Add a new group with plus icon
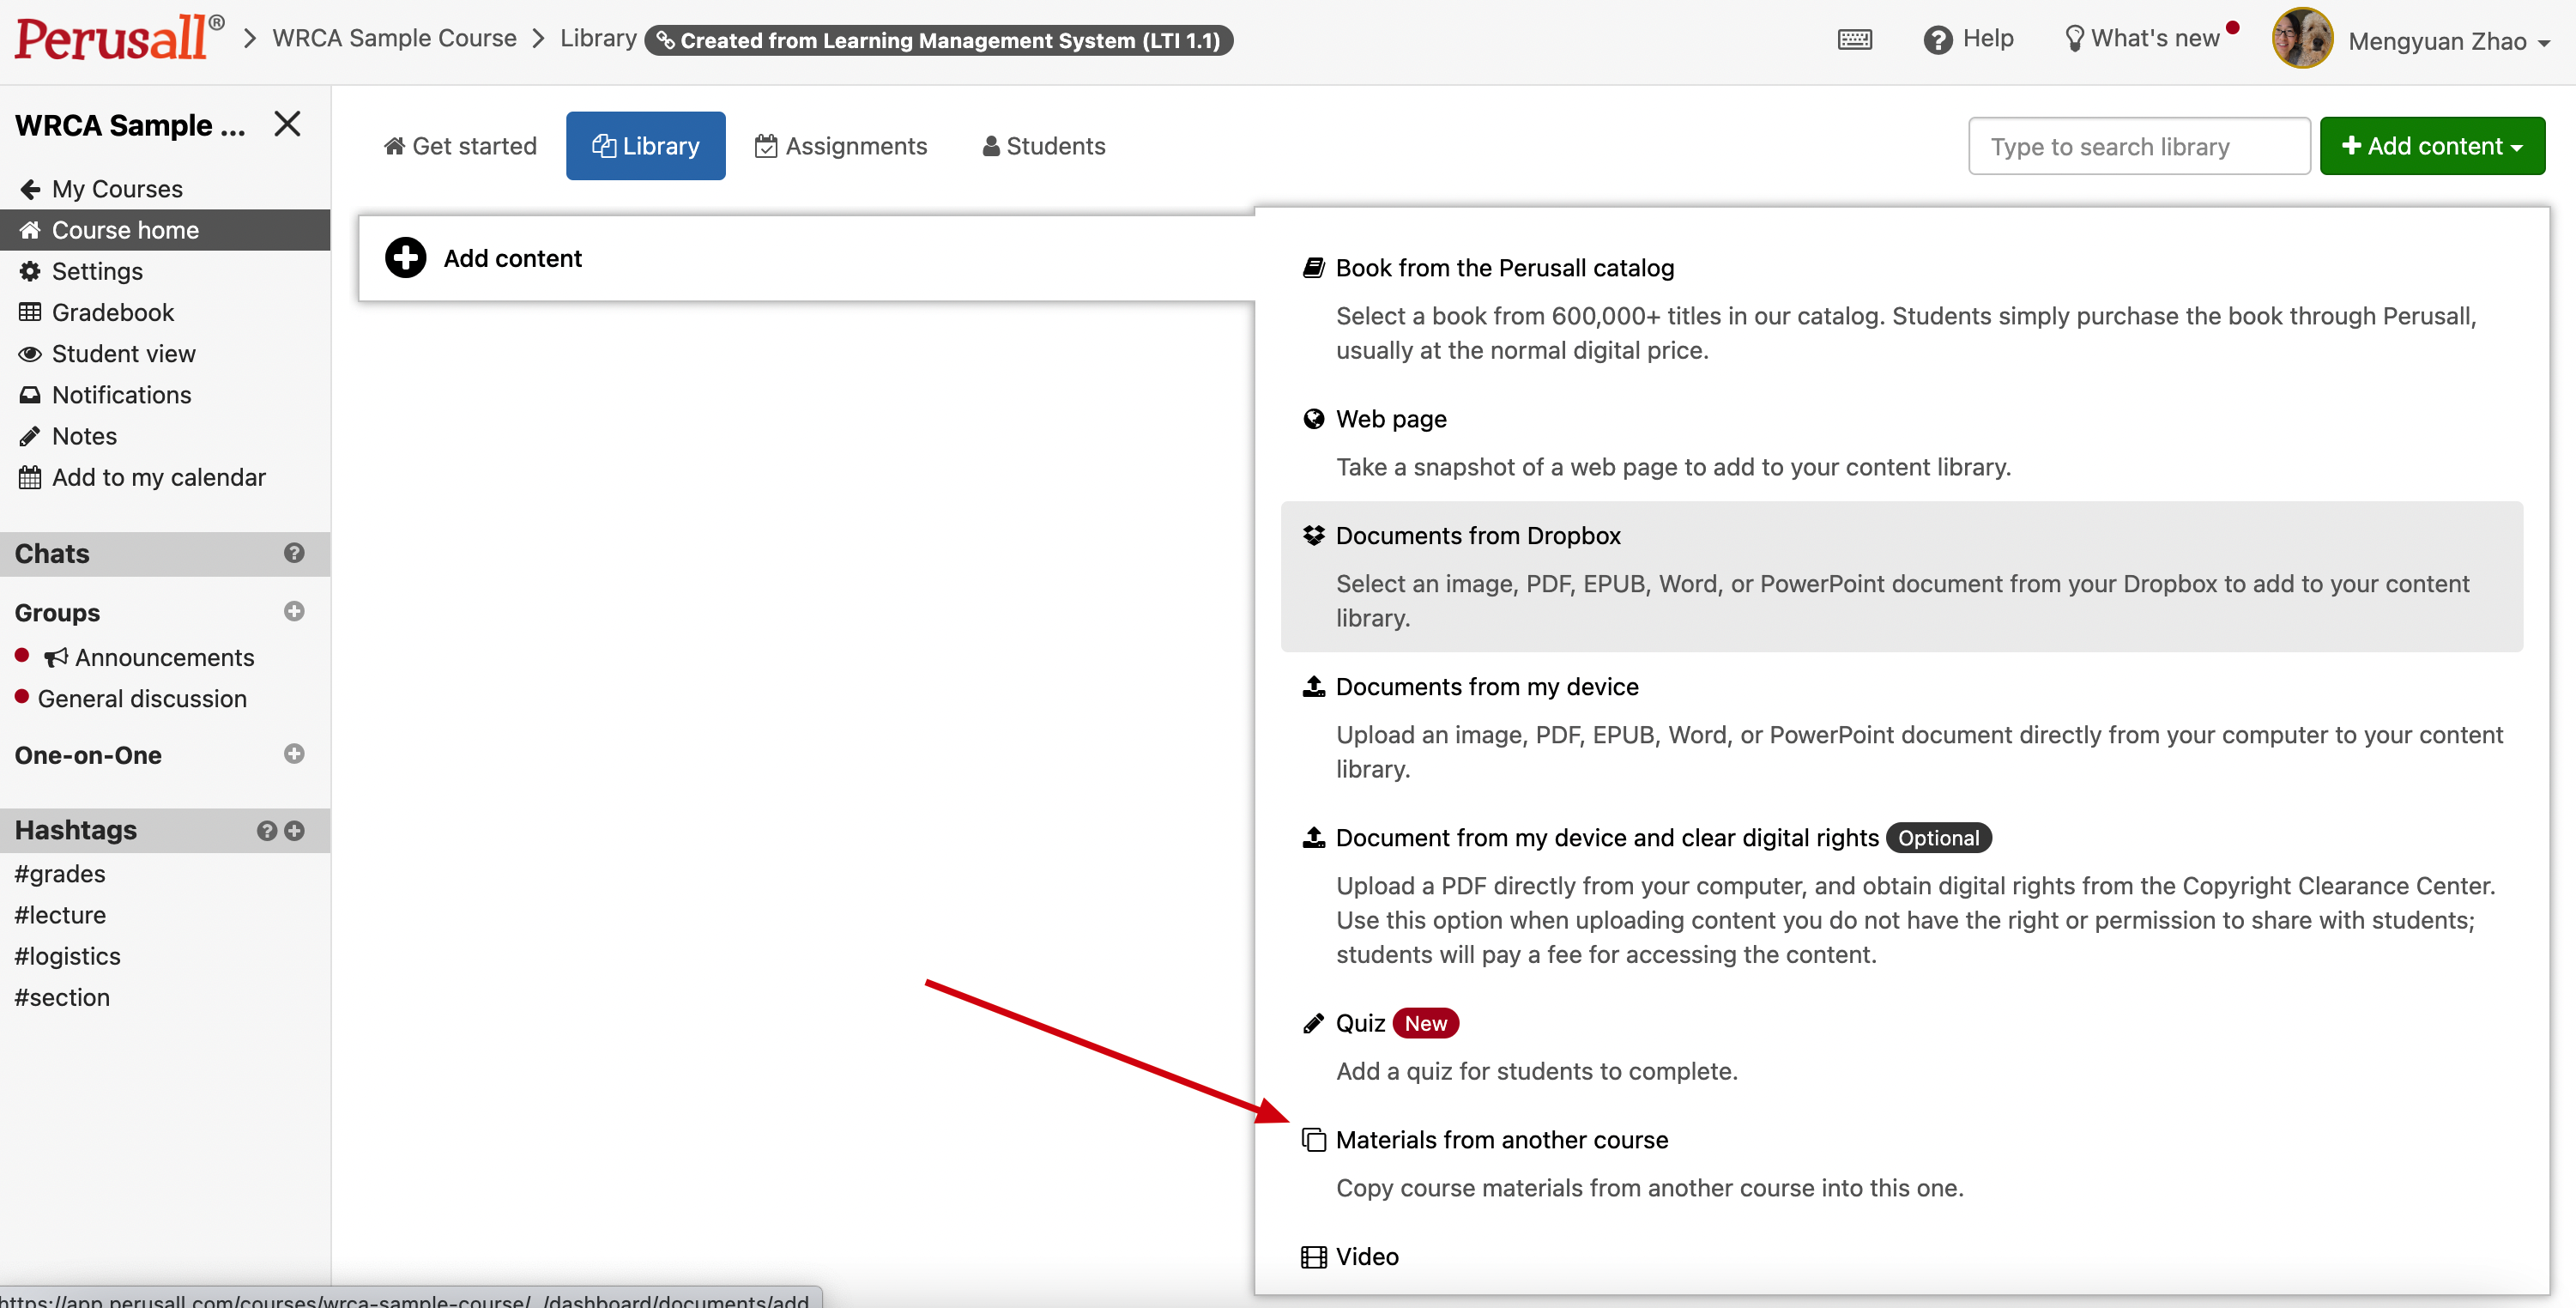 293,611
